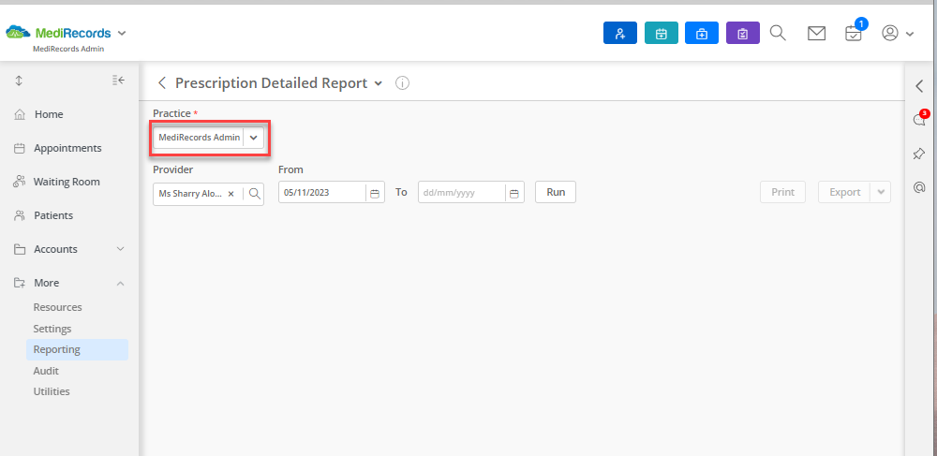937x456 pixels.
Task: Open the search magnifier in header
Action: point(778,33)
